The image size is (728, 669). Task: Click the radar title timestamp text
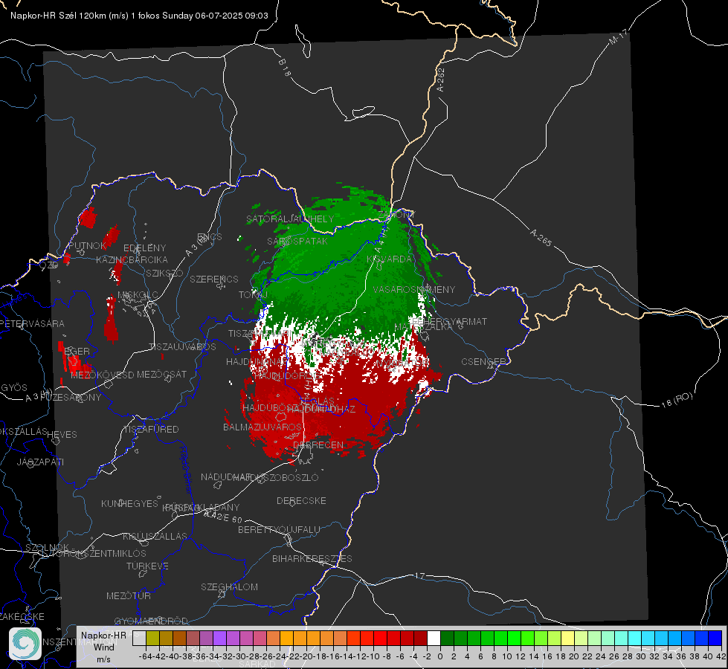139,16
